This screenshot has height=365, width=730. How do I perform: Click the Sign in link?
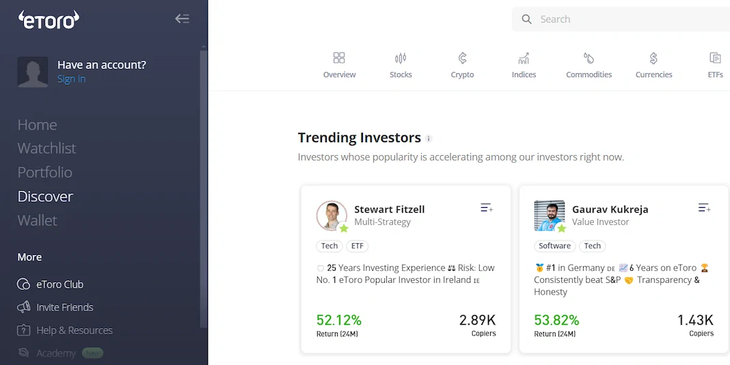coord(71,79)
